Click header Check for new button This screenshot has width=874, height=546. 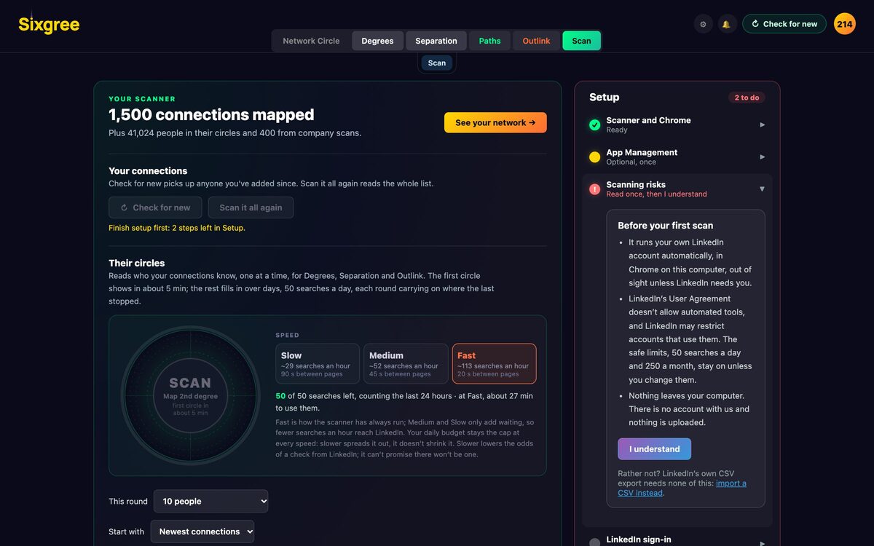(784, 24)
